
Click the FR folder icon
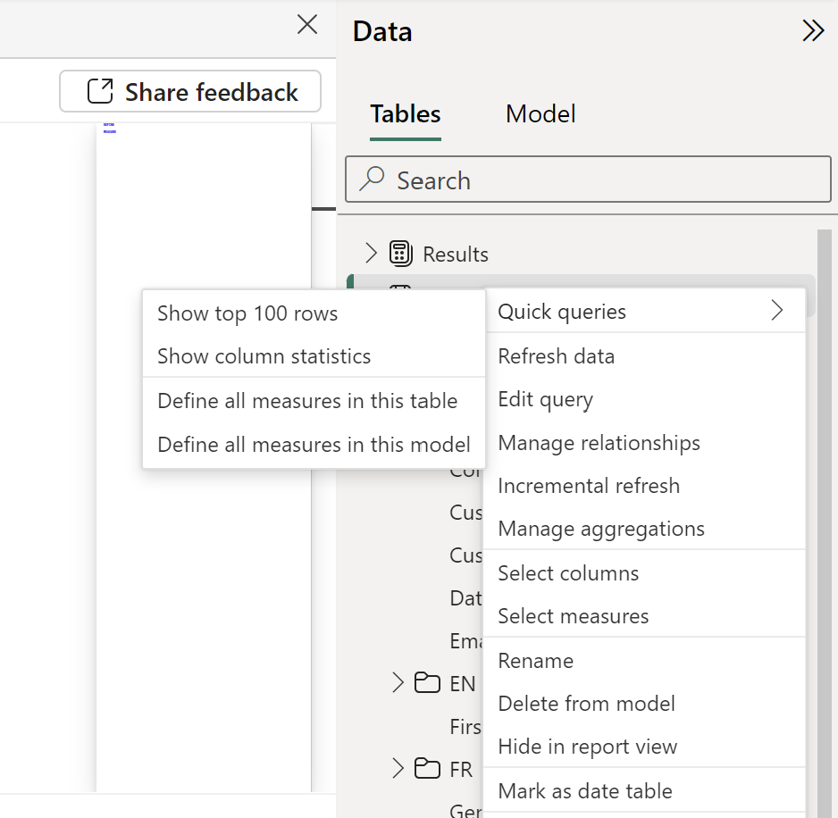point(428,769)
